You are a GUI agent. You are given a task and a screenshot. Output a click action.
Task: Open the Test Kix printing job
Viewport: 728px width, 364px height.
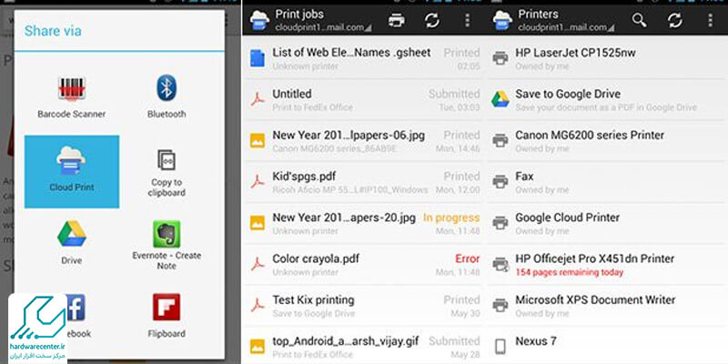pyautogui.click(x=363, y=306)
